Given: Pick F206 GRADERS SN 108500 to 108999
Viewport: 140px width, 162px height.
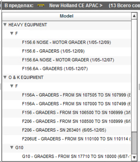Looking at the screenshot, I should pos(76,121).
